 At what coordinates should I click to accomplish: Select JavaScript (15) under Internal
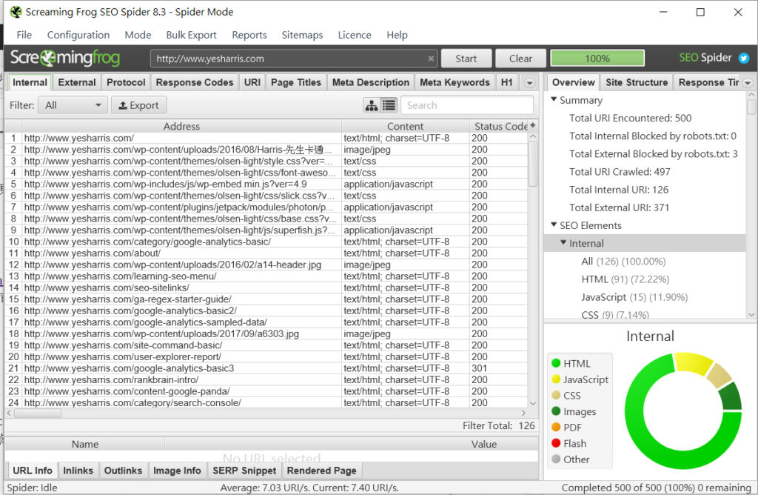coord(634,297)
